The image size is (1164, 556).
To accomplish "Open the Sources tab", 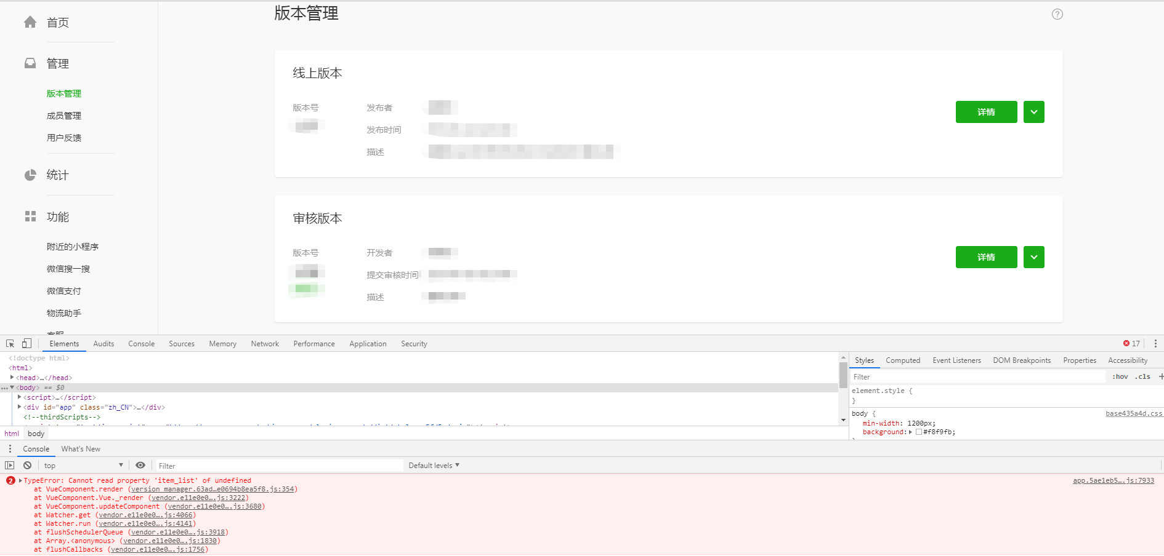I will click(x=182, y=344).
